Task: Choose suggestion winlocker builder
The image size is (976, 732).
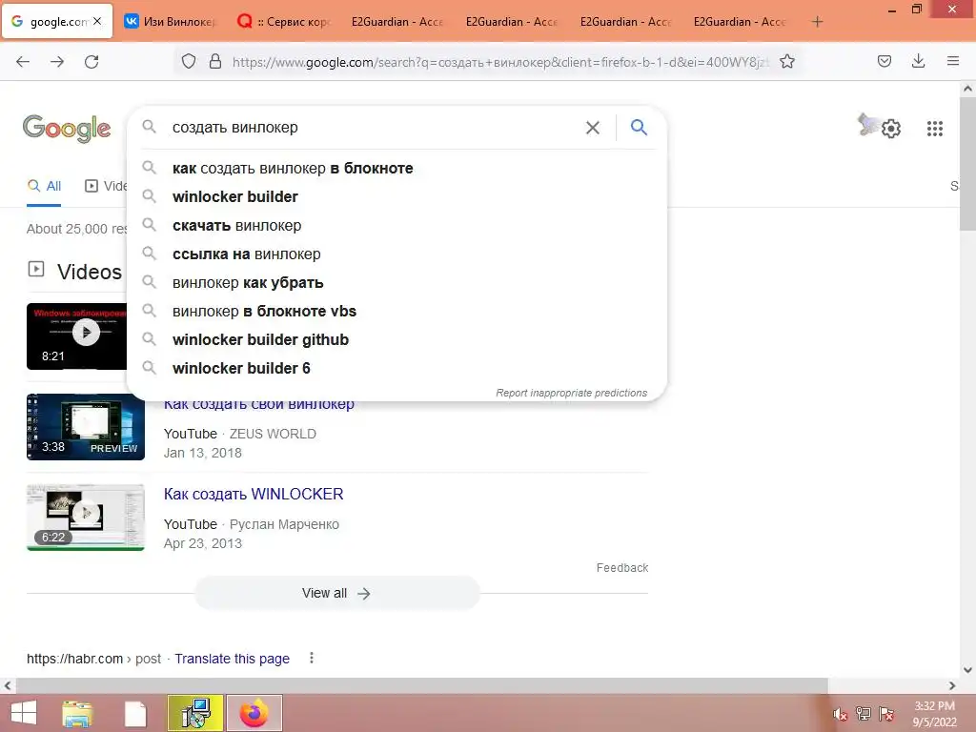Action: click(396, 196)
